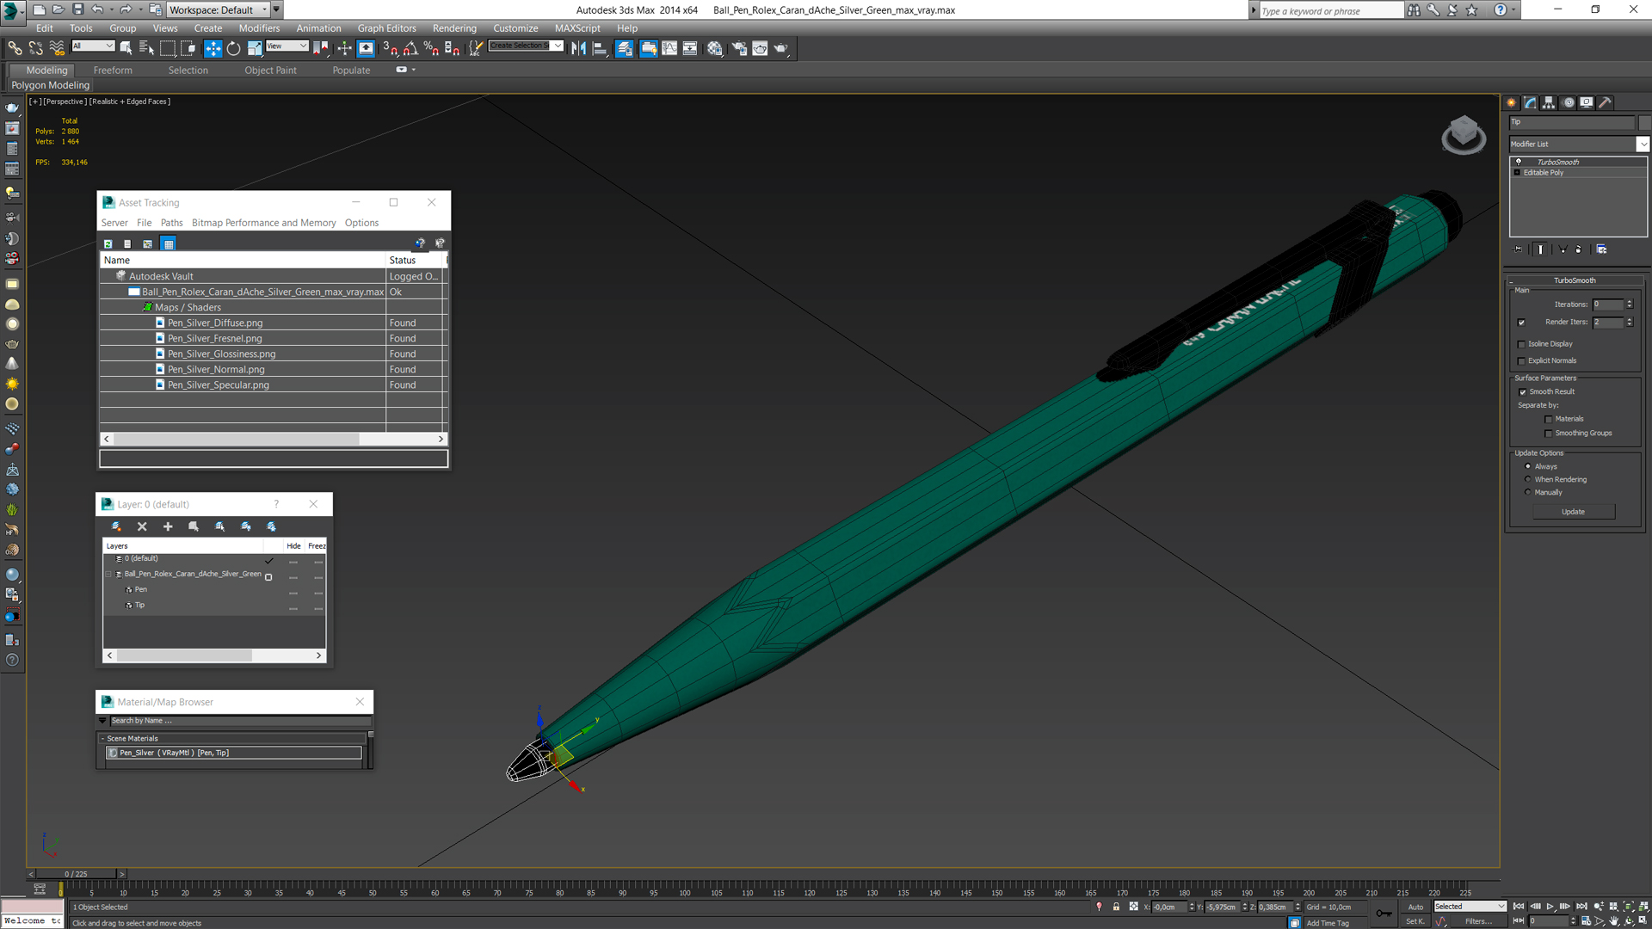The image size is (1652, 929).
Task: Activate the Select and Scale tool
Action: (x=255, y=48)
